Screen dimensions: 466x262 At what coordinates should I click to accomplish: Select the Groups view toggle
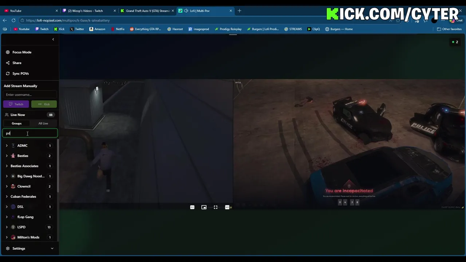(x=16, y=123)
